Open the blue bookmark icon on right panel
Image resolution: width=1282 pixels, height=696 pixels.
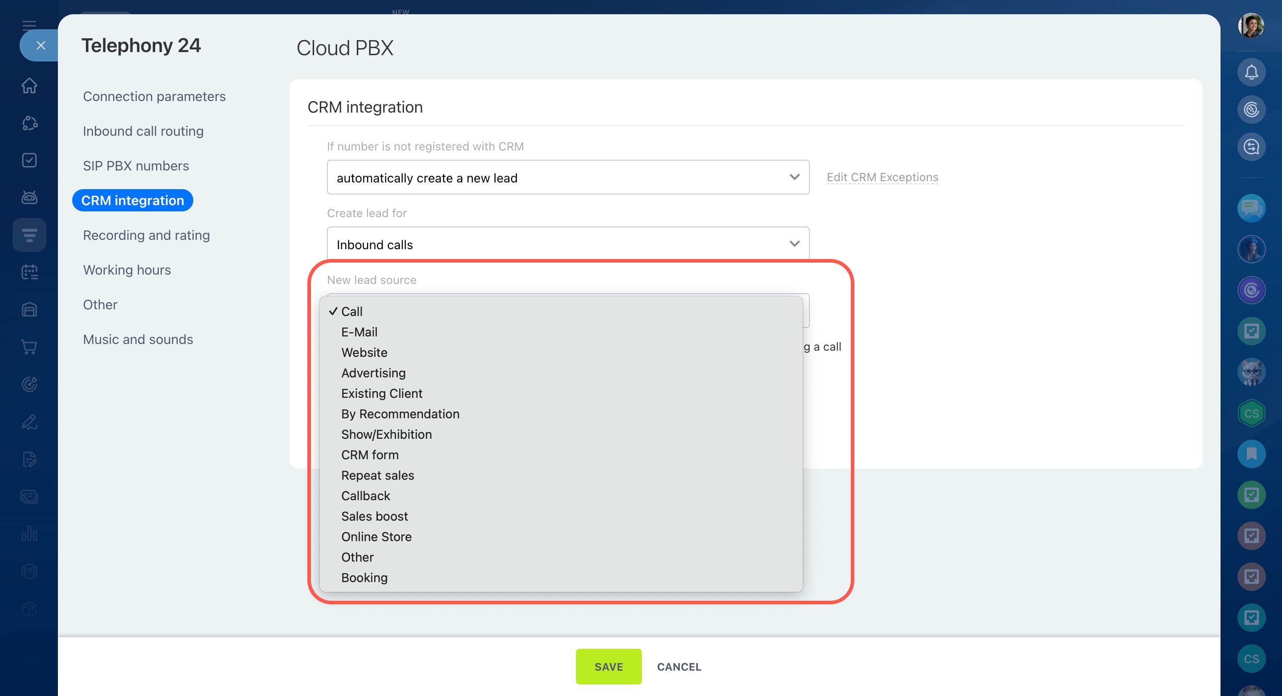[x=1251, y=454]
